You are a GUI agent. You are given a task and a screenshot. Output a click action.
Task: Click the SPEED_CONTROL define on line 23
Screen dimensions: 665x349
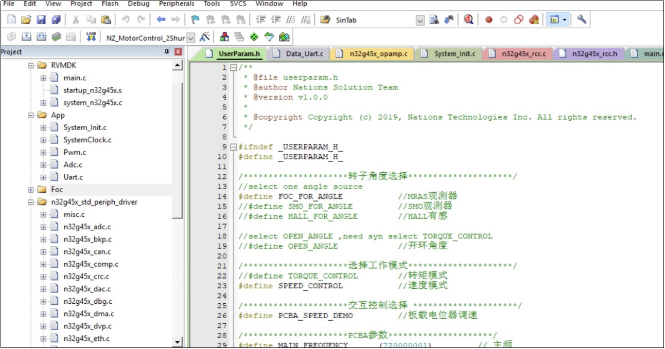pos(310,286)
